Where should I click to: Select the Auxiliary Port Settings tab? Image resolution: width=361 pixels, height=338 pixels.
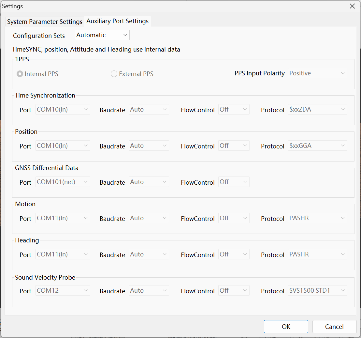[x=117, y=21]
